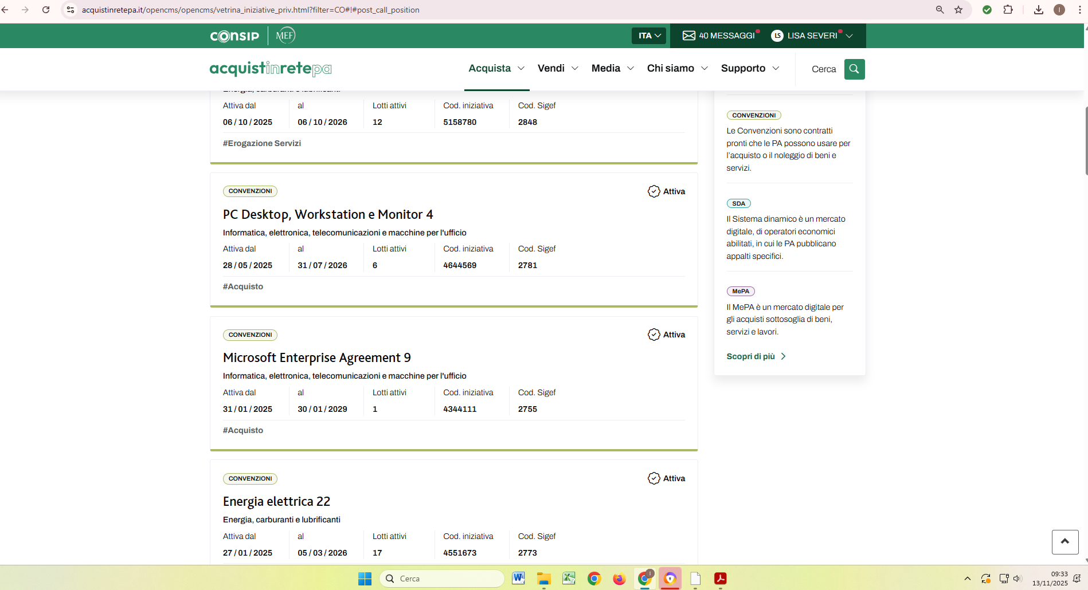Click the MEF emblem icon
The image size is (1088, 590).
click(285, 36)
